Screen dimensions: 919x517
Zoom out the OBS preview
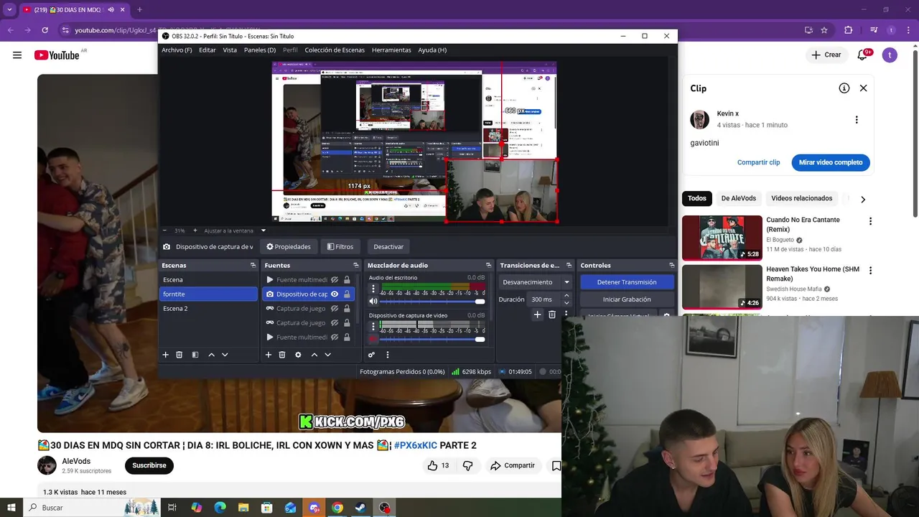click(x=164, y=230)
